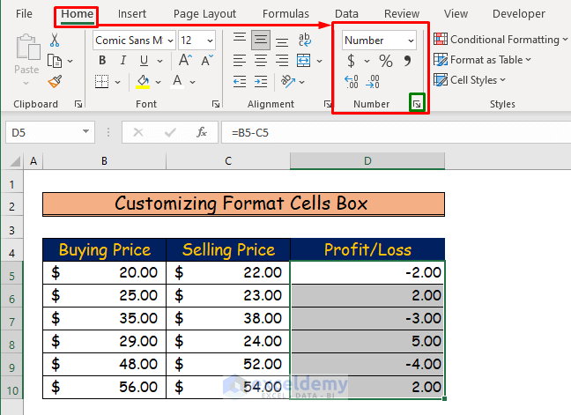
Task: Switch to the Developer tab
Action: coord(519,14)
